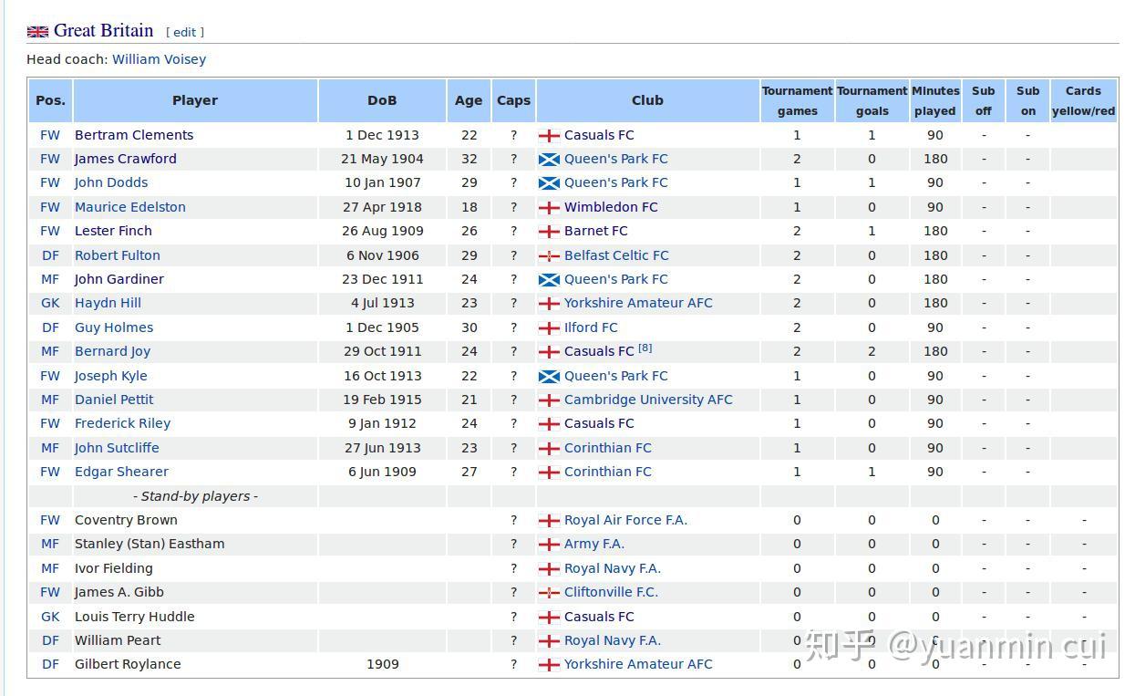Image resolution: width=1135 pixels, height=696 pixels.
Task: Click FW position link in Bertram Clements row
Action: [50, 135]
